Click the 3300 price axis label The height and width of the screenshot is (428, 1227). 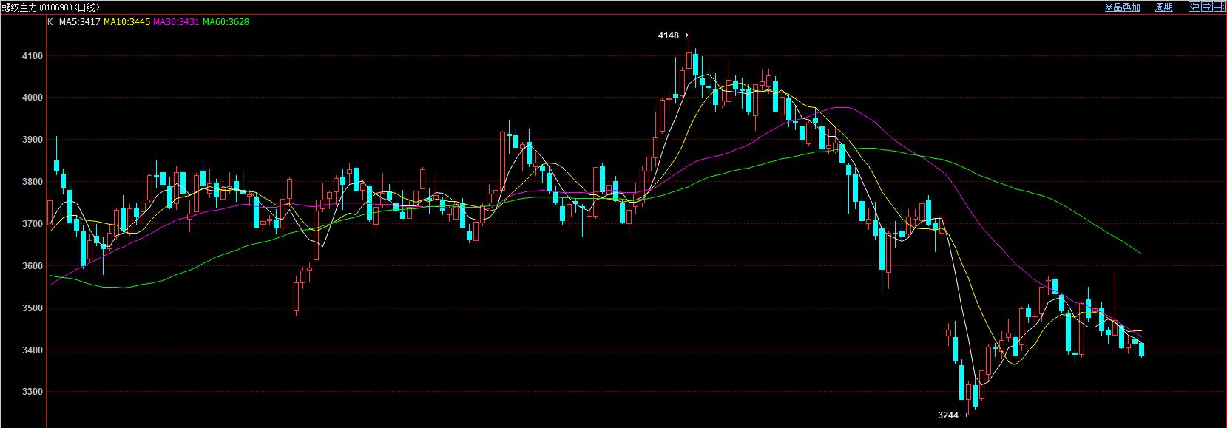coord(33,392)
